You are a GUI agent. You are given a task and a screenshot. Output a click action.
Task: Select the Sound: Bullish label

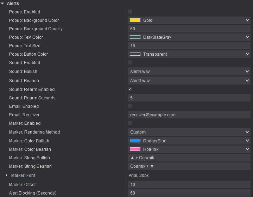pyautogui.click(x=23, y=72)
